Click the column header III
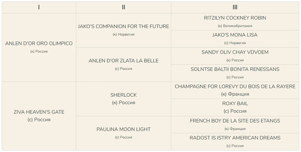This screenshot has height=152, width=301. click(x=235, y=7)
